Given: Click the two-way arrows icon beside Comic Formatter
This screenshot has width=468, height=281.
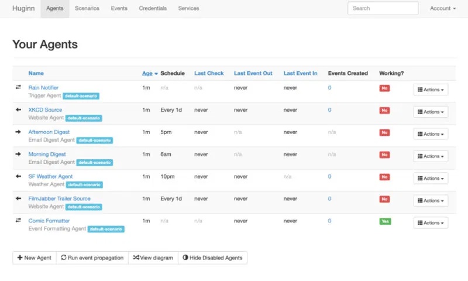Looking at the screenshot, I should tap(18, 221).
